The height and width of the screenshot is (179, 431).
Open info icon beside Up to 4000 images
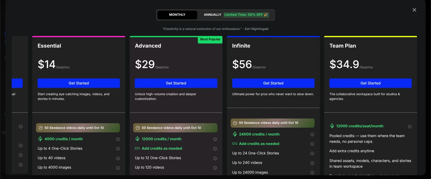[x=118, y=168]
